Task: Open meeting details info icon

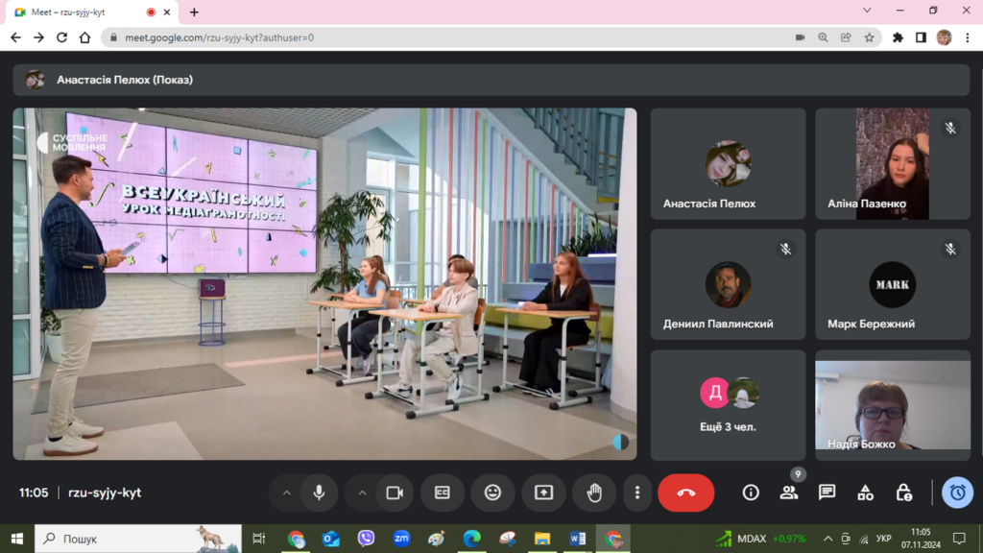Action: (x=751, y=493)
